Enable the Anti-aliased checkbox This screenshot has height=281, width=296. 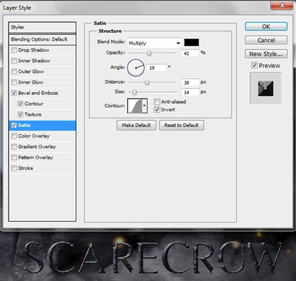[x=157, y=101]
